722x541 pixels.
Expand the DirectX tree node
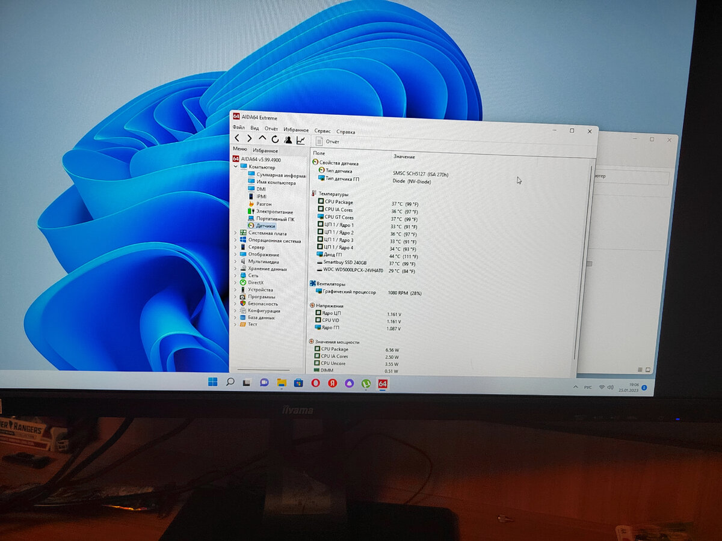(x=235, y=283)
